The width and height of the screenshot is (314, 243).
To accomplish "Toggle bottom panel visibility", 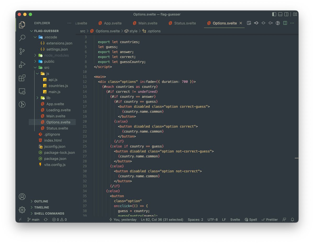I will click(x=280, y=14).
